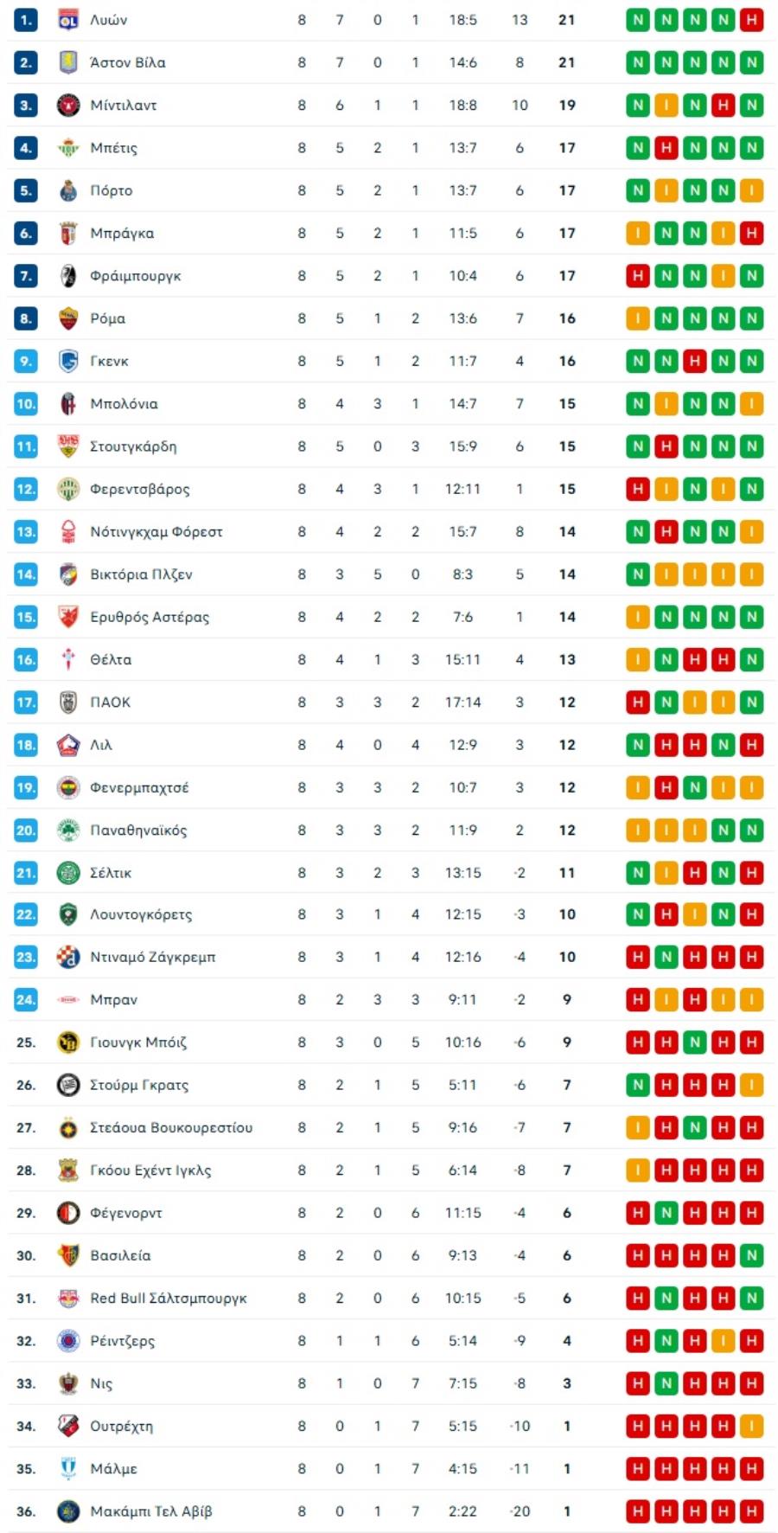
Task: Click the Παναθηναϊκός clover logo
Action: (x=68, y=831)
